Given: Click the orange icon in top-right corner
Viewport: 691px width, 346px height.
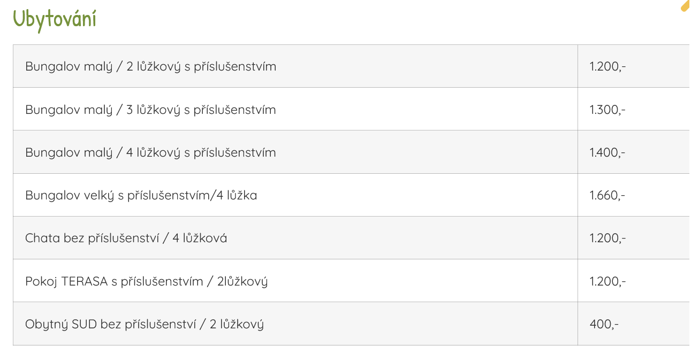Looking at the screenshot, I should [685, 5].
